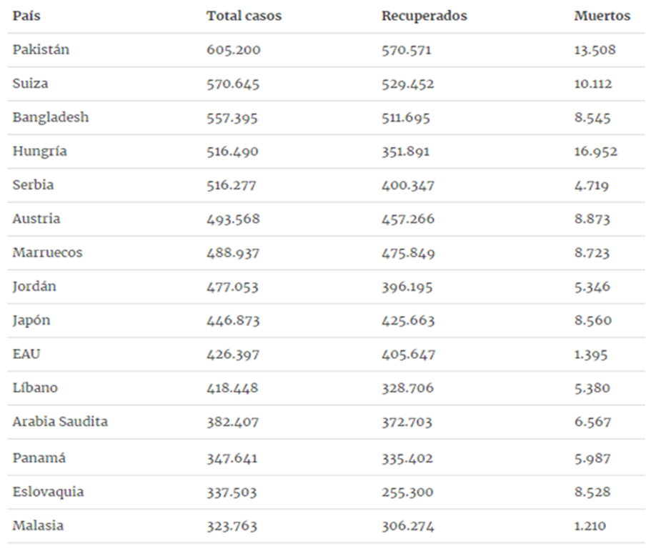This screenshot has height=549, width=646.
Task: Click the Eslovaquia country cell
Action: coord(48,492)
